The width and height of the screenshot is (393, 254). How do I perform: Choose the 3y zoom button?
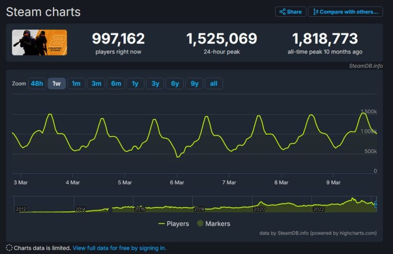coord(155,84)
